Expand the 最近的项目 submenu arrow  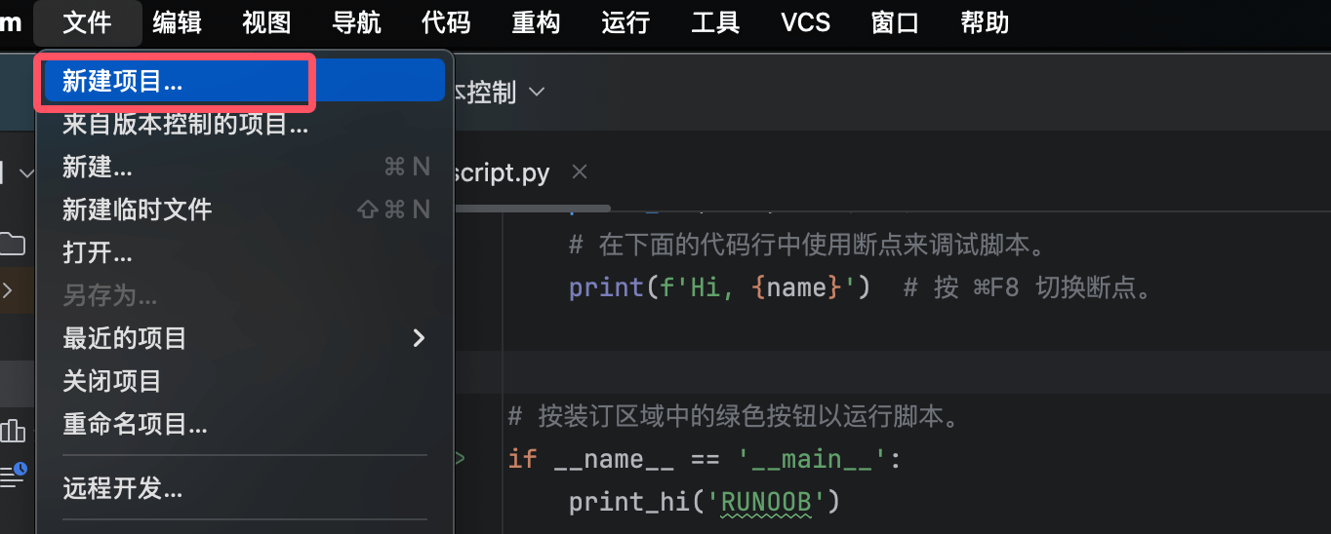click(x=419, y=338)
